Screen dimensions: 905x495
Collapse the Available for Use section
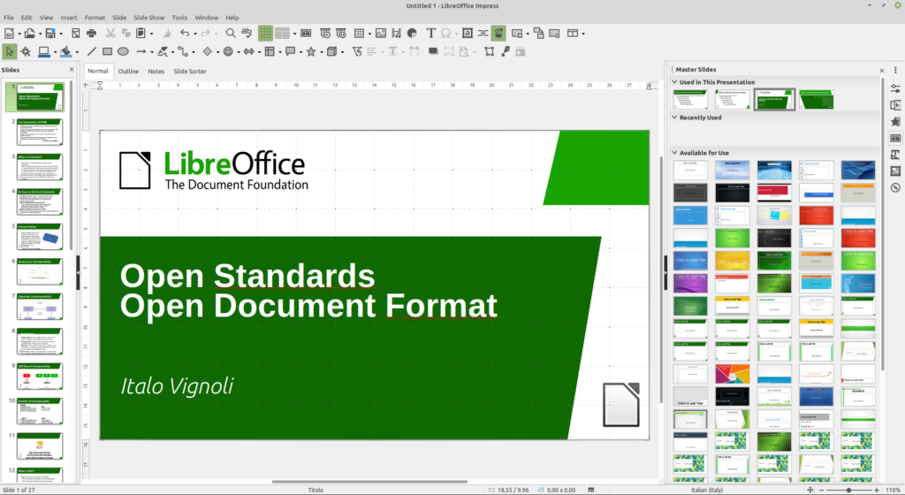coord(674,152)
